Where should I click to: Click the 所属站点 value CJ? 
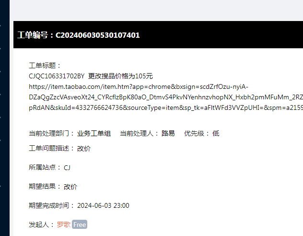[67, 168]
